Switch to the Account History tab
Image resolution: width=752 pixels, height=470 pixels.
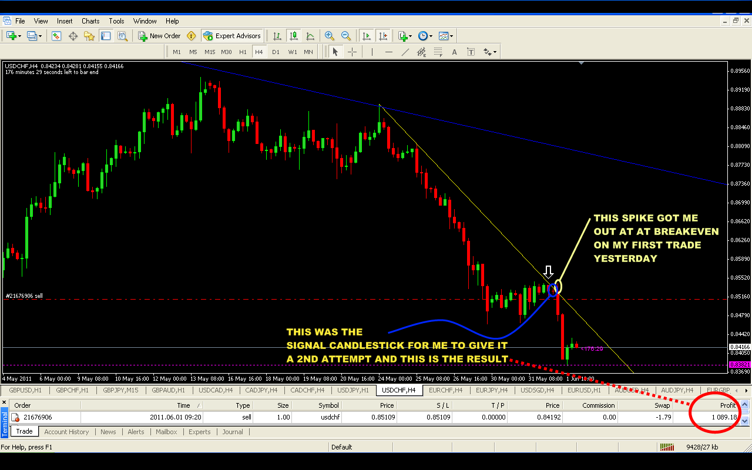pyautogui.click(x=66, y=432)
